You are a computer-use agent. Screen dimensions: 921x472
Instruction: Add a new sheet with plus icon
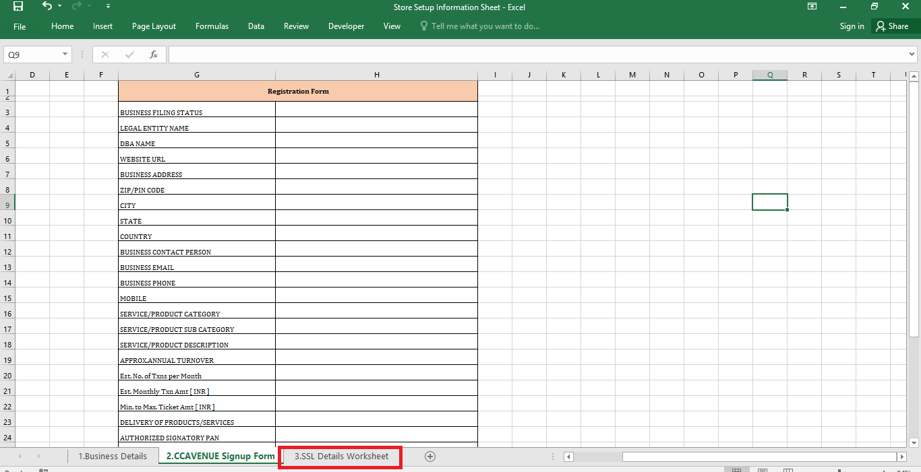[x=430, y=457]
